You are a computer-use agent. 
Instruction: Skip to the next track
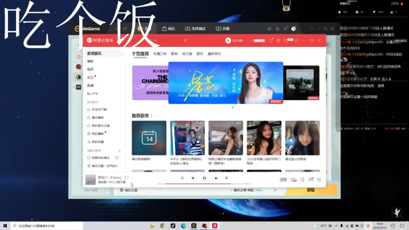(x=216, y=178)
